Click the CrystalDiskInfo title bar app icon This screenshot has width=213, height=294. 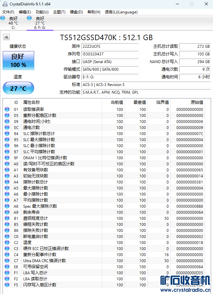(x=5, y=4)
